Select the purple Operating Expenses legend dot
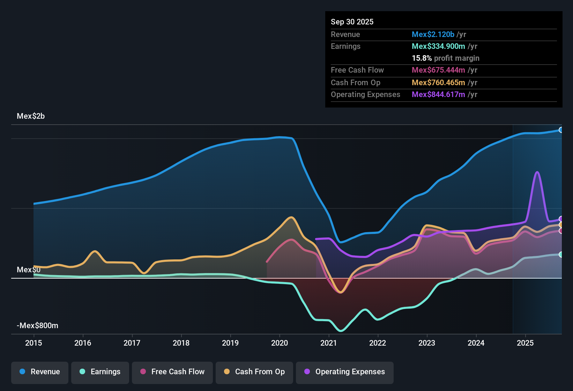Image resolution: width=573 pixels, height=391 pixels. click(x=307, y=372)
